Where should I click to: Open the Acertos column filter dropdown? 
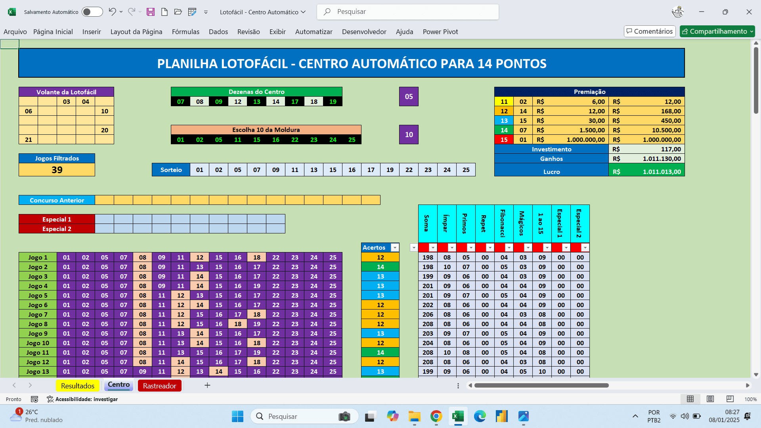coord(395,248)
